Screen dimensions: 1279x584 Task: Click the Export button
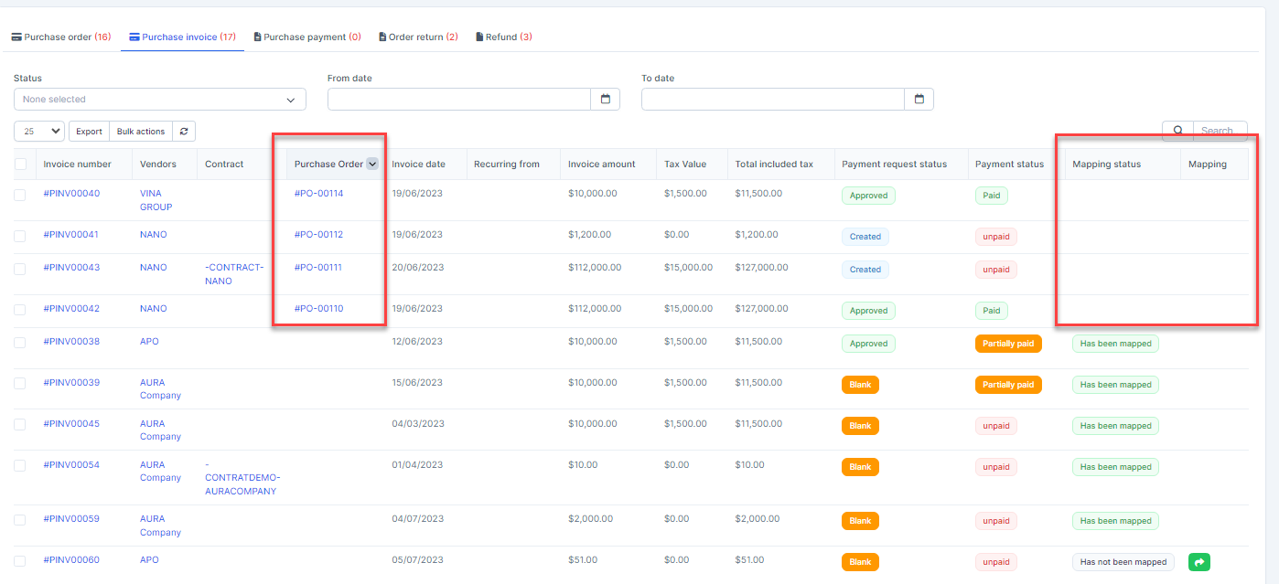[89, 132]
